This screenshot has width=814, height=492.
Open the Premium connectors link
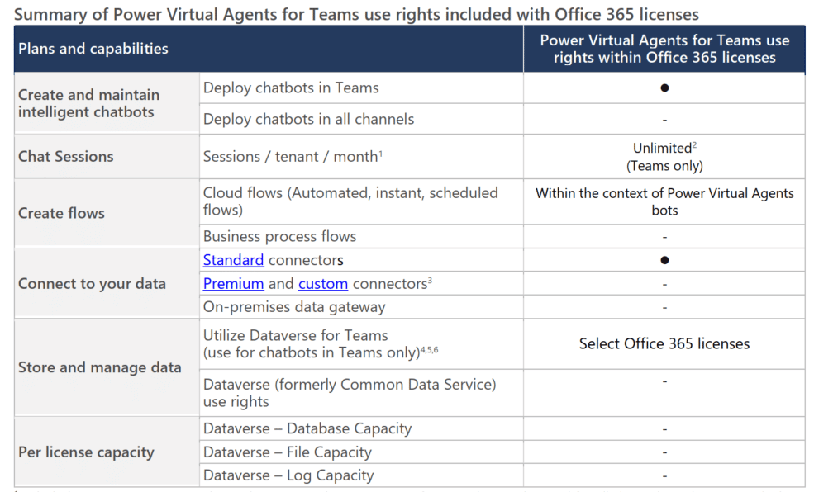pyautogui.click(x=233, y=284)
